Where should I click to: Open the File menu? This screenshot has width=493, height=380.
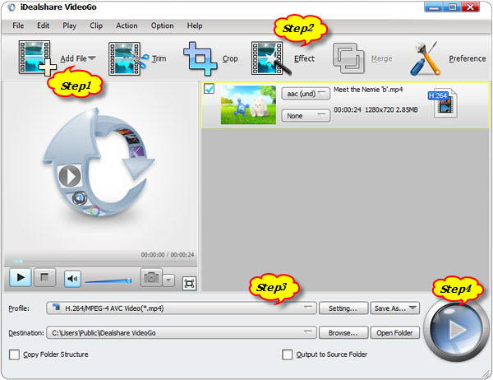click(x=18, y=25)
